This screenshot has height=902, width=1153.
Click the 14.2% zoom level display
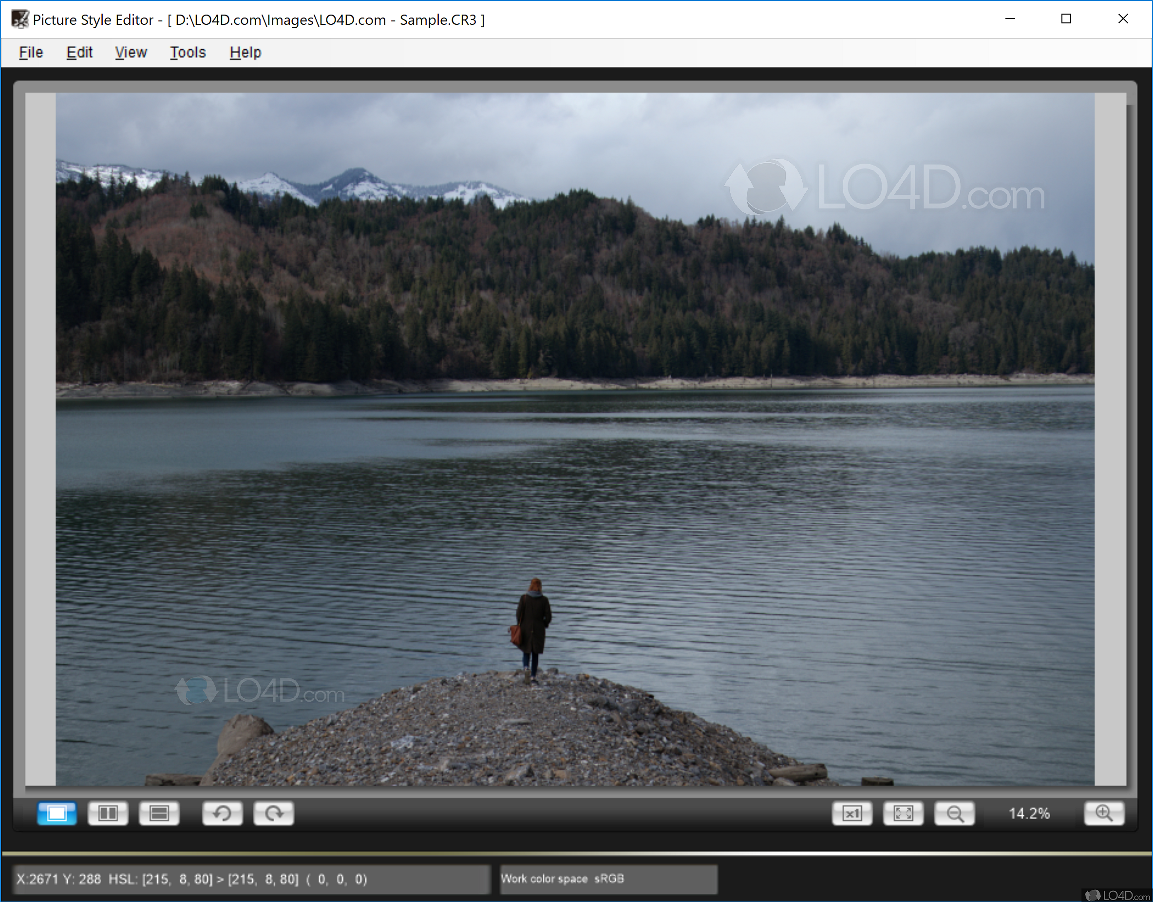(x=1029, y=813)
